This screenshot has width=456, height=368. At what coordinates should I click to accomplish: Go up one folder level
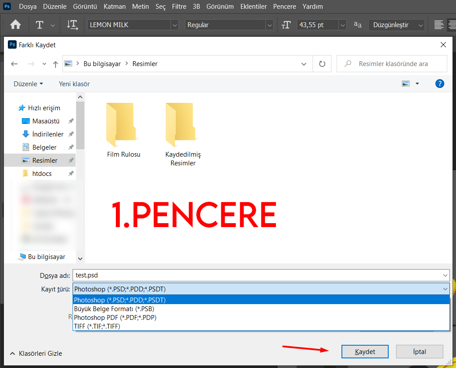click(x=55, y=64)
